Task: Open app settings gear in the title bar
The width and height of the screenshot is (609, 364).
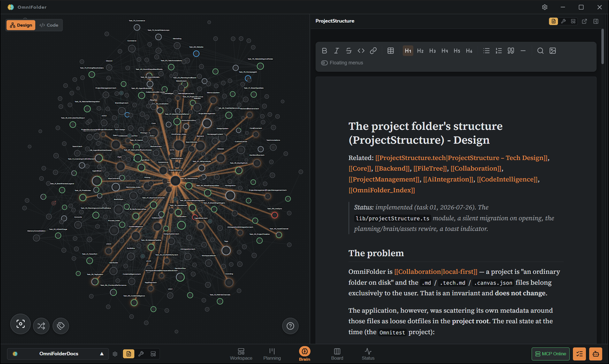Action: tap(545, 7)
